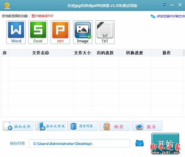Click the save directory path field

[80, 143]
